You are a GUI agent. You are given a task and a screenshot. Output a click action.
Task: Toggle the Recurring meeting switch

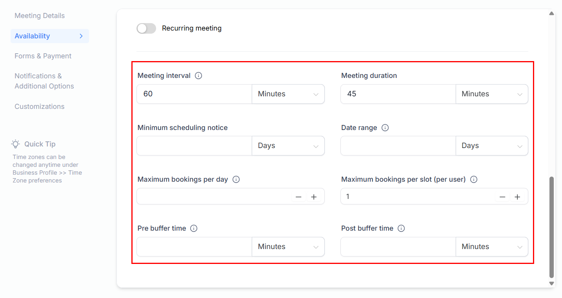click(x=146, y=28)
